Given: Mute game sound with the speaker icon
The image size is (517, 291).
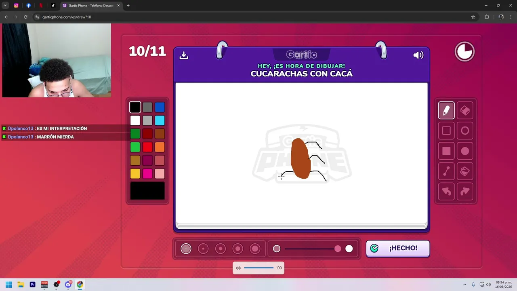Looking at the screenshot, I should [x=418, y=55].
